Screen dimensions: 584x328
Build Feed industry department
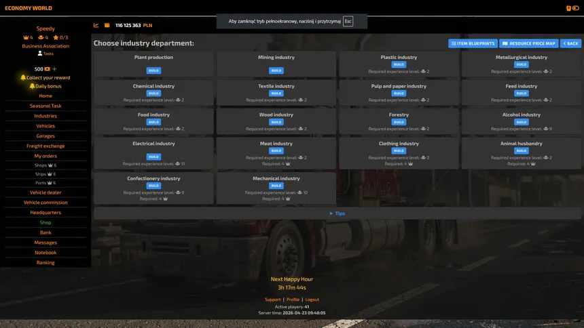521,94
